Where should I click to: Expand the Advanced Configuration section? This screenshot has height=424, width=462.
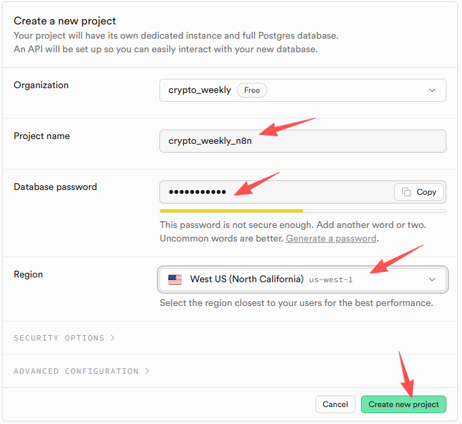tap(81, 371)
